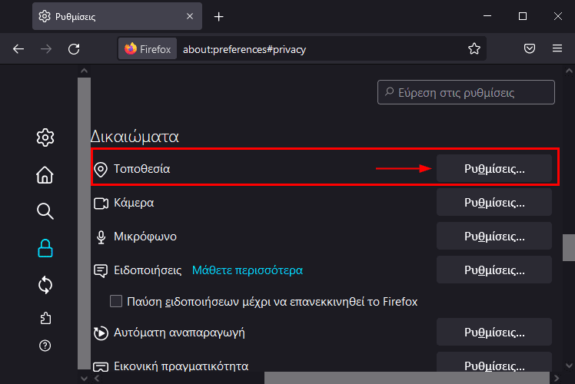Click the right vertical scrollbar thumb

point(569,247)
